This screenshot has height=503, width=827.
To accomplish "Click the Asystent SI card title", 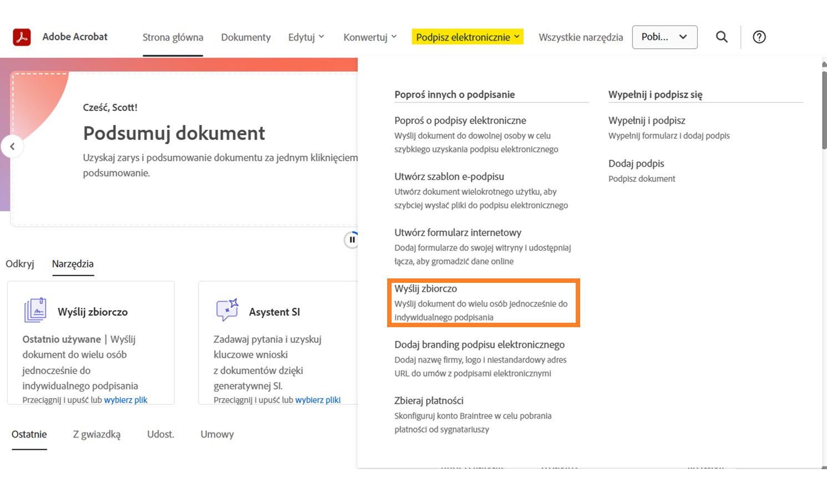I will point(275,312).
